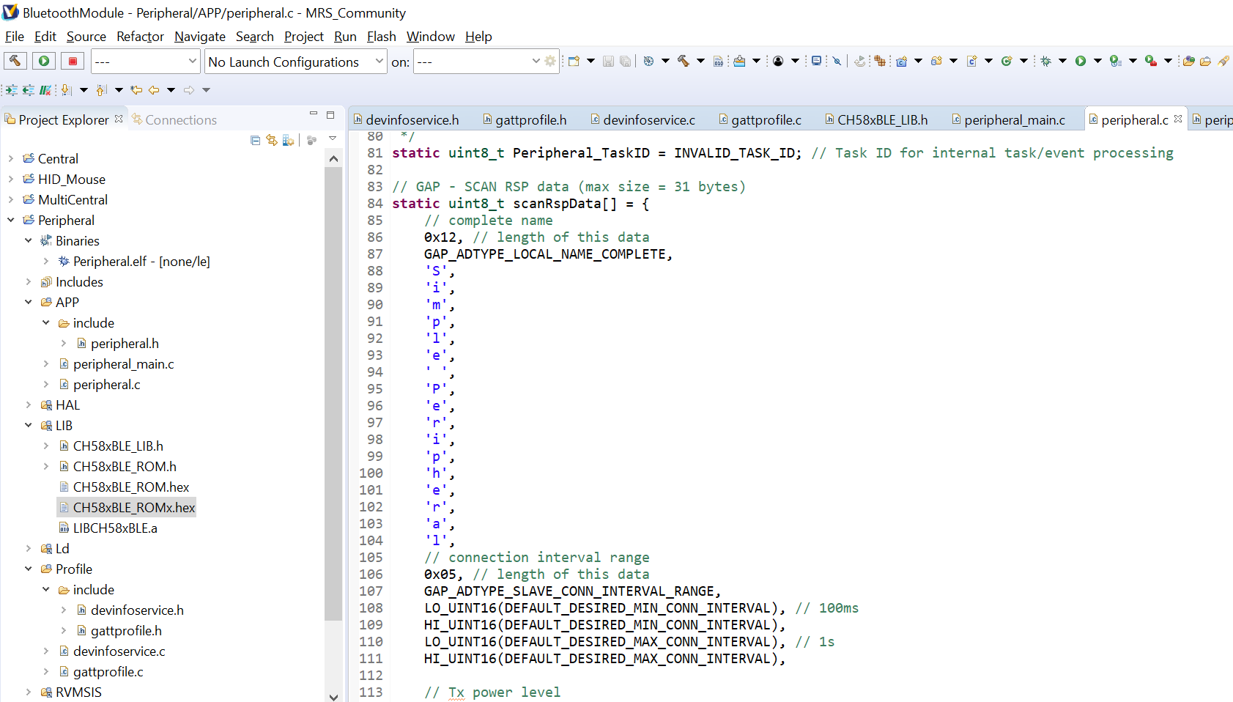The height and width of the screenshot is (702, 1233).
Task: Select peripheral_main.c under APP
Action: [x=124, y=363]
